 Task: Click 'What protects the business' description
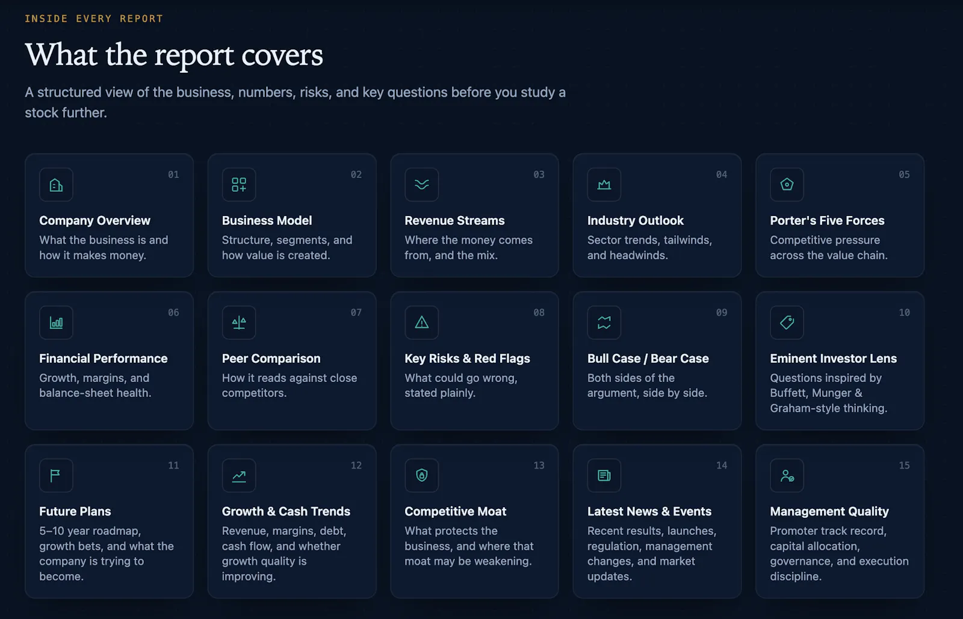click(469, 546)
